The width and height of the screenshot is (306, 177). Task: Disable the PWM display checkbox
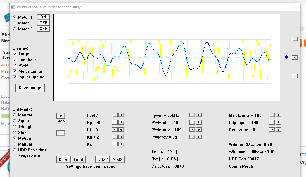(x=15, y=66)
